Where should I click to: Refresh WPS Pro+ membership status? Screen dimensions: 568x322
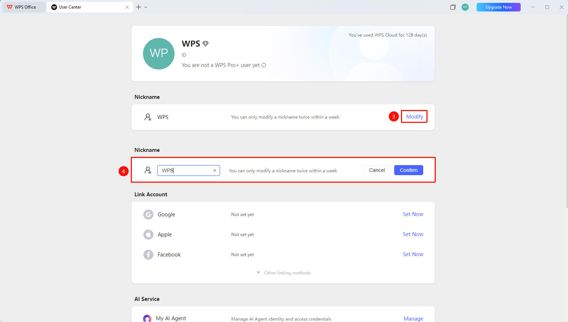coord(264,65)
